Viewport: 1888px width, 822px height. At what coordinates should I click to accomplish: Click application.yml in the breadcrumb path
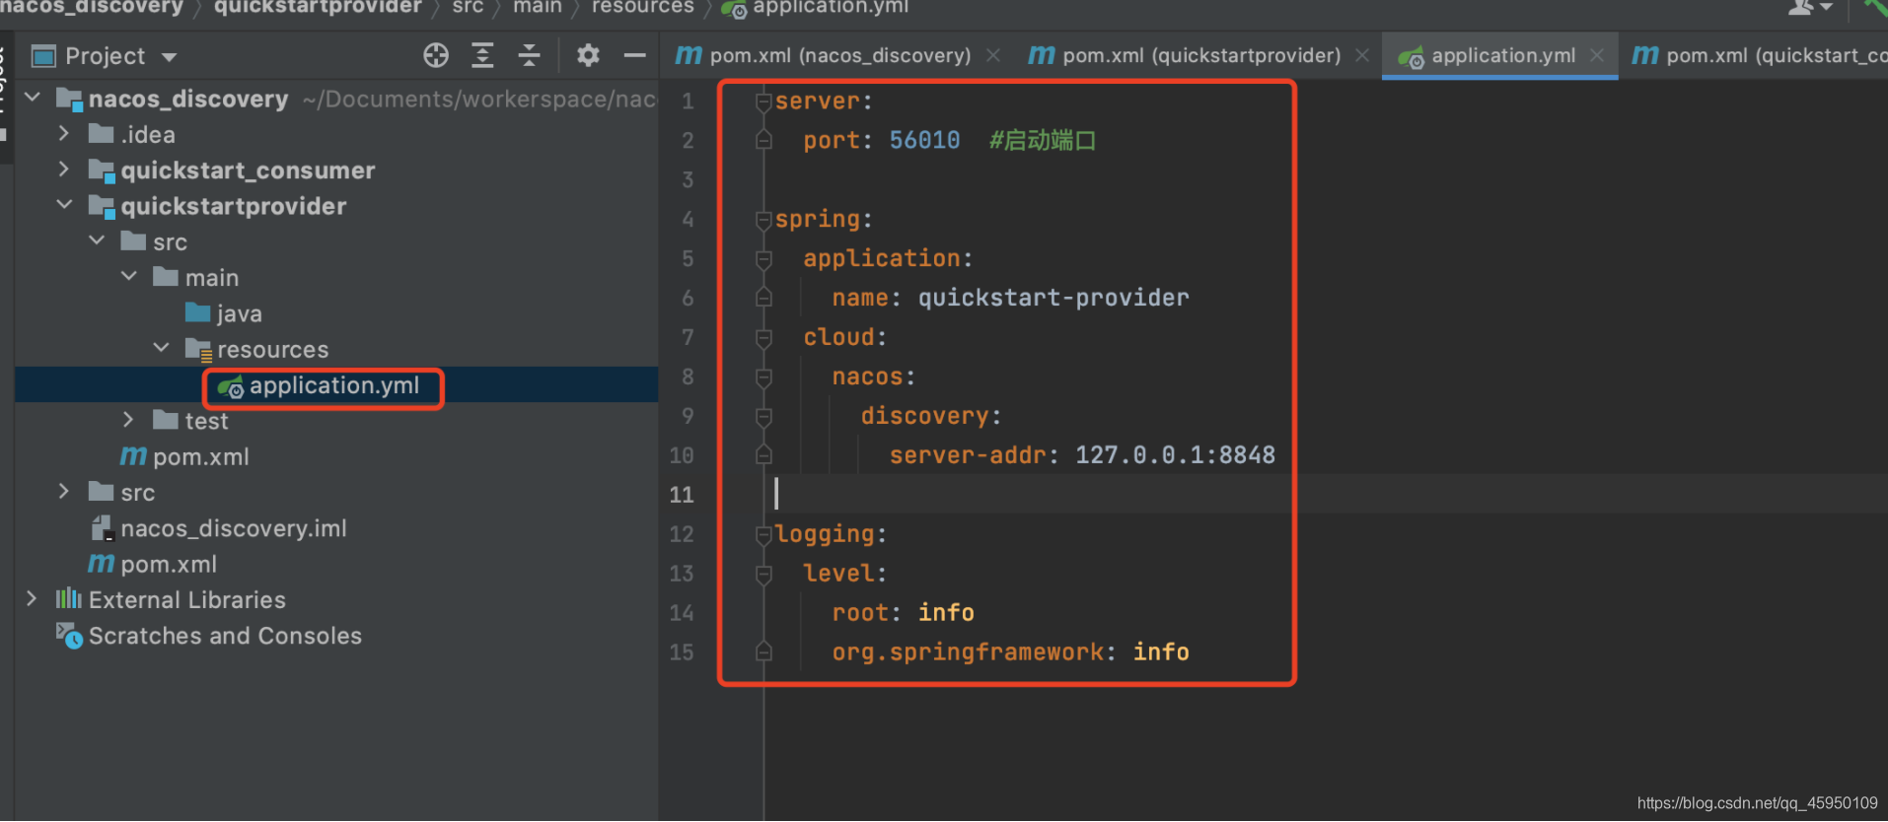tap(831, 7)
